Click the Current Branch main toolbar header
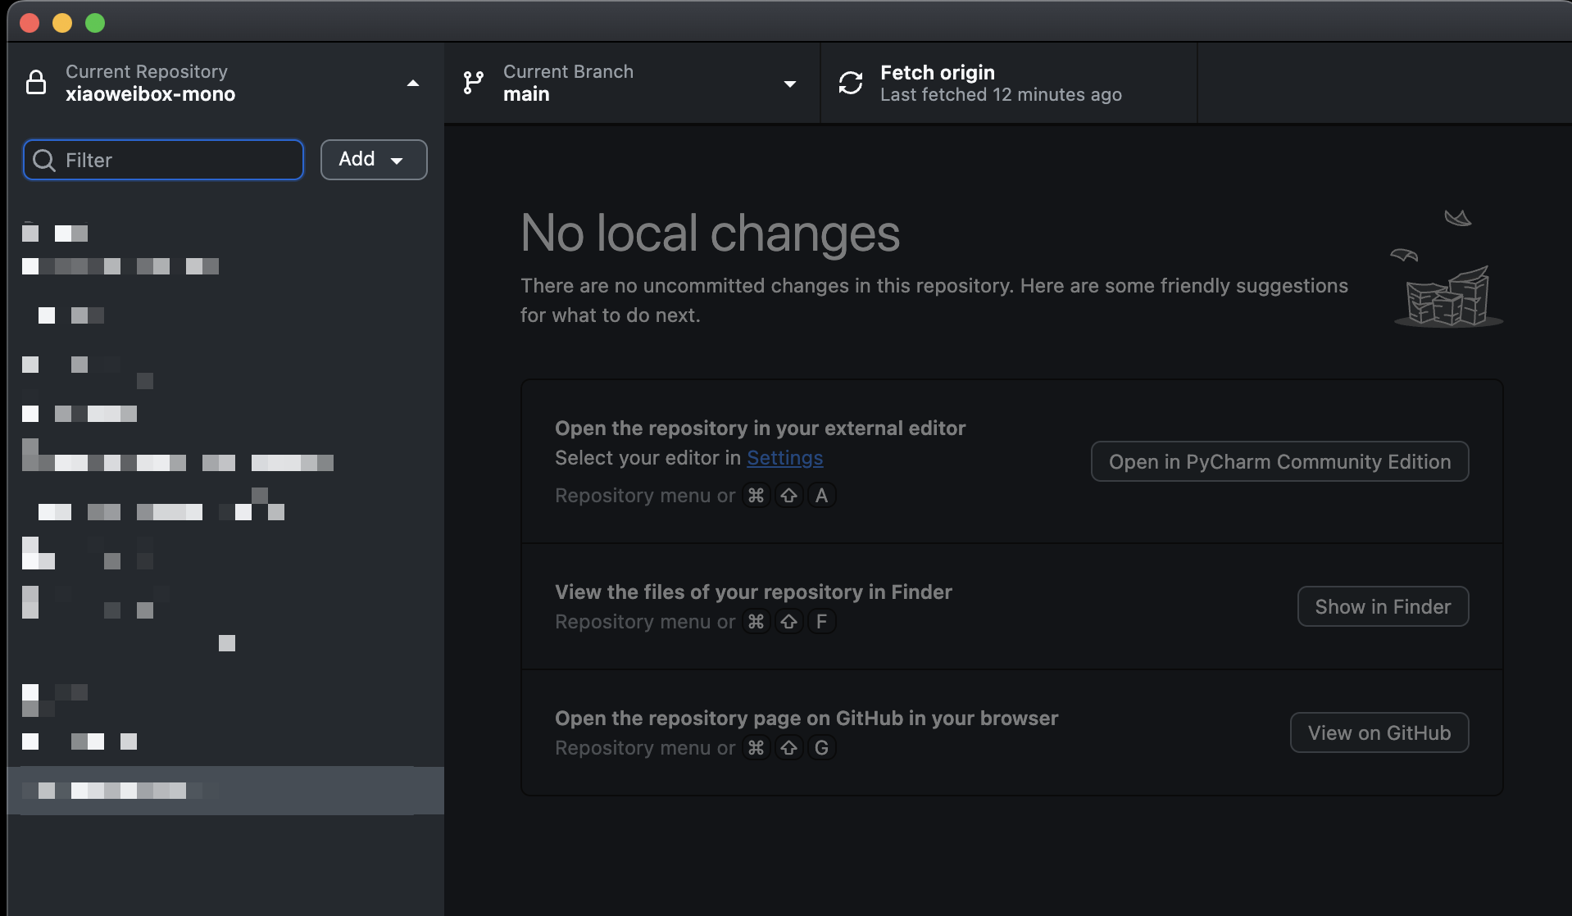 (x=631, y=82)
